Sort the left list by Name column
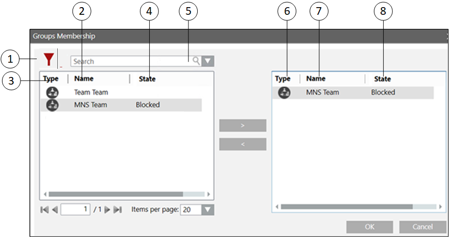 coord(84,79)
